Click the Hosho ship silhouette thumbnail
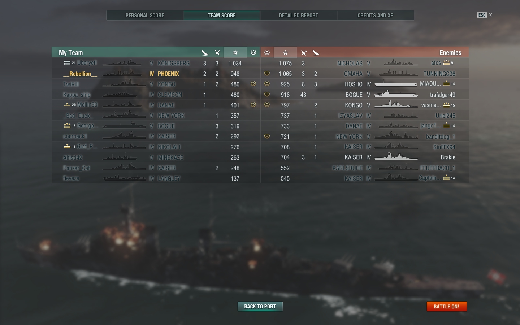Screen dimensions: 520x325 pos(396,84)
